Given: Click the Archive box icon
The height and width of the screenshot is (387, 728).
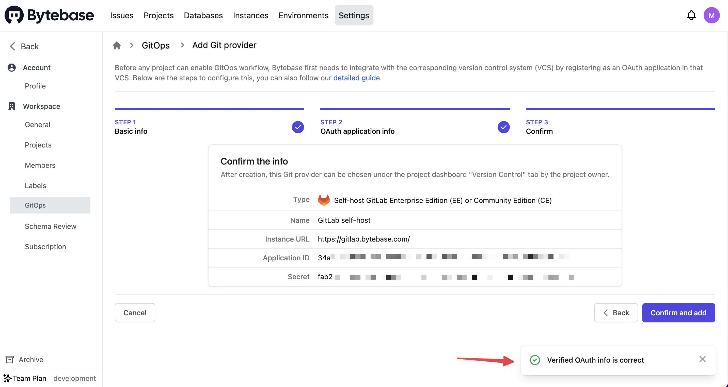Looking at the screenshot, I should click(10, 360).
